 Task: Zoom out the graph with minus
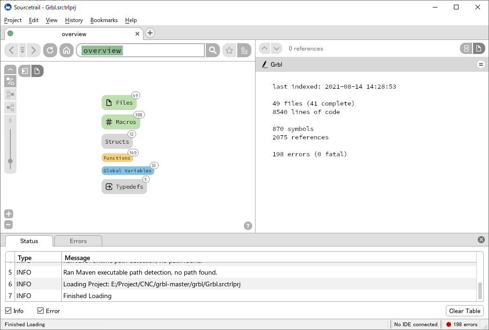pos(8,224)
